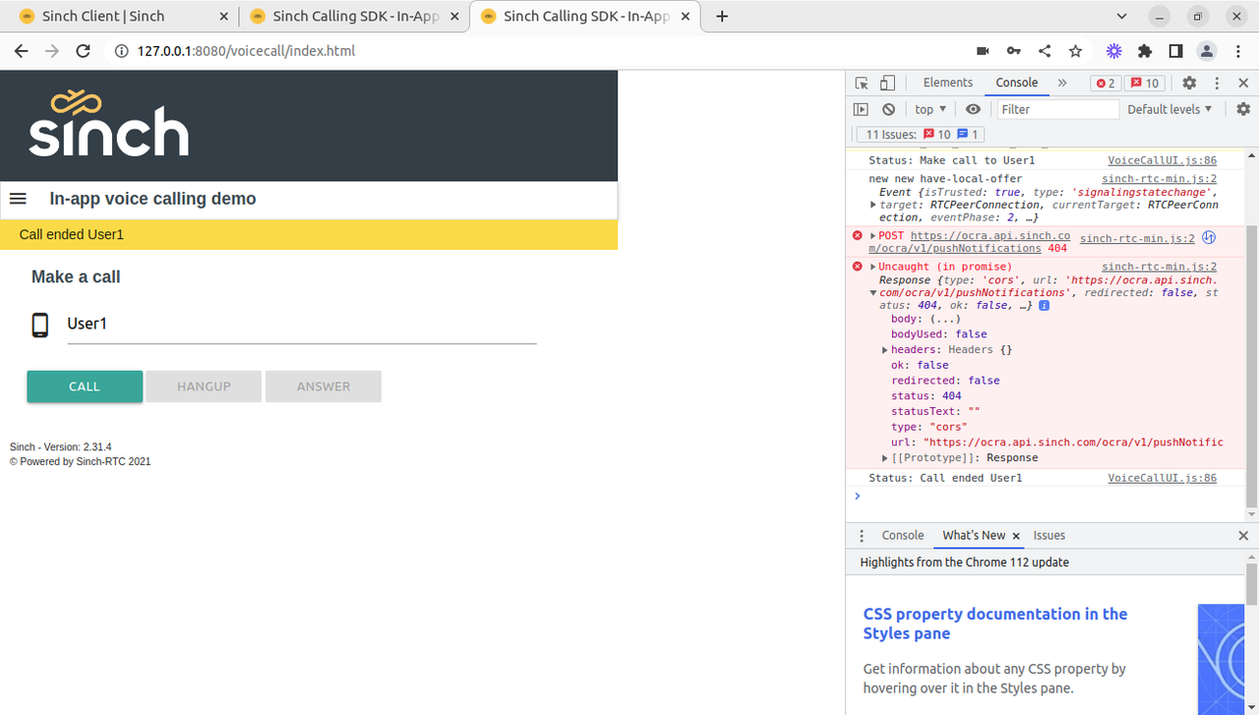Select the What's New drawer tab
The height and width of the screenshot is (715, 1259).
(x=974, y=536)
